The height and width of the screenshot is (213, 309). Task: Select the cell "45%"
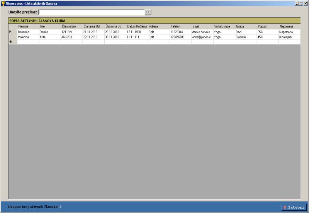click(268, 37)
